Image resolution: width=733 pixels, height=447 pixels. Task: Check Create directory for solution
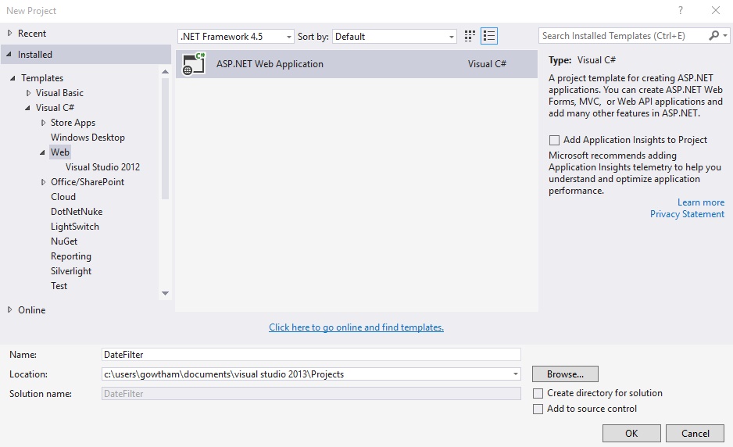538,393
